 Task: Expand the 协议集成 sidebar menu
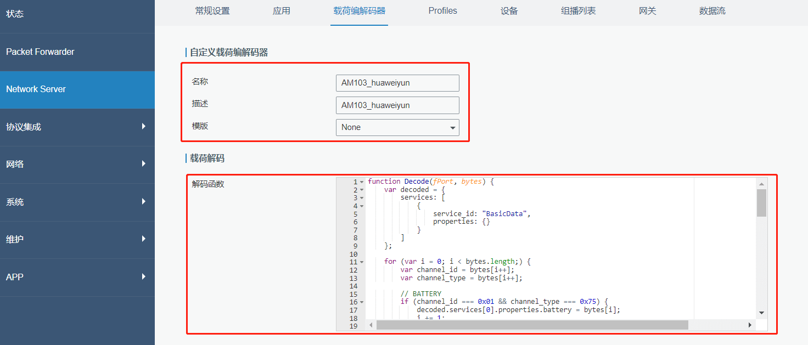click(x=77, y=127)
